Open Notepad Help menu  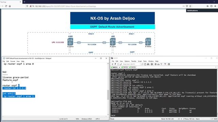(x=23, y=61)
